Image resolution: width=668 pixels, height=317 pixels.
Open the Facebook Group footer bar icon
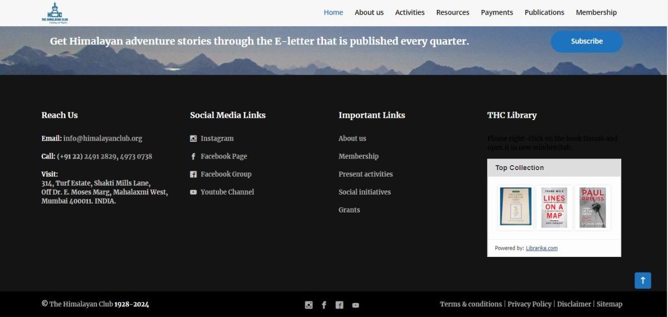pyautogui.click(x=340, y=305)
